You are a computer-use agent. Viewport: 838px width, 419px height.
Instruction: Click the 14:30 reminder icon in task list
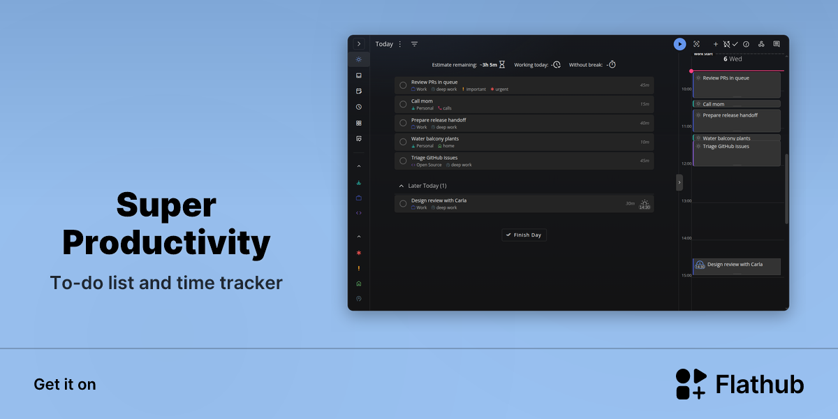click(x=645, y=204)
